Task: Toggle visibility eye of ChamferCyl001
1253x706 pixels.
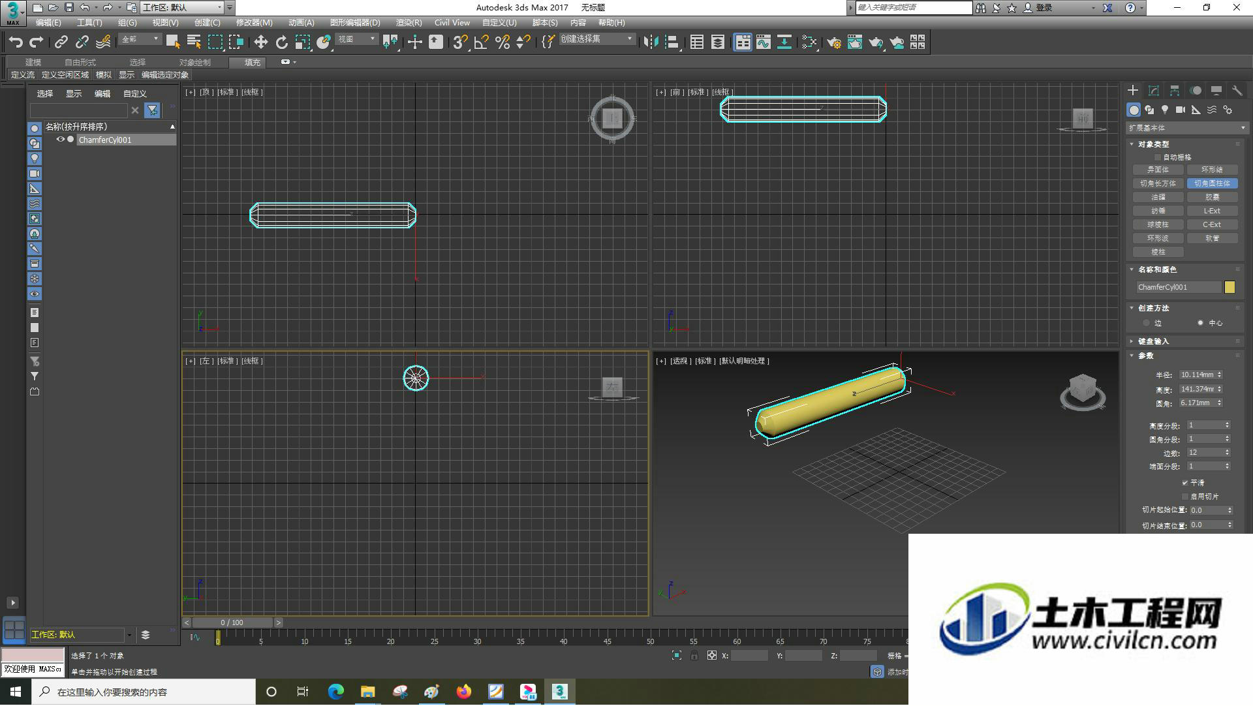Action: tap(60, 140)
